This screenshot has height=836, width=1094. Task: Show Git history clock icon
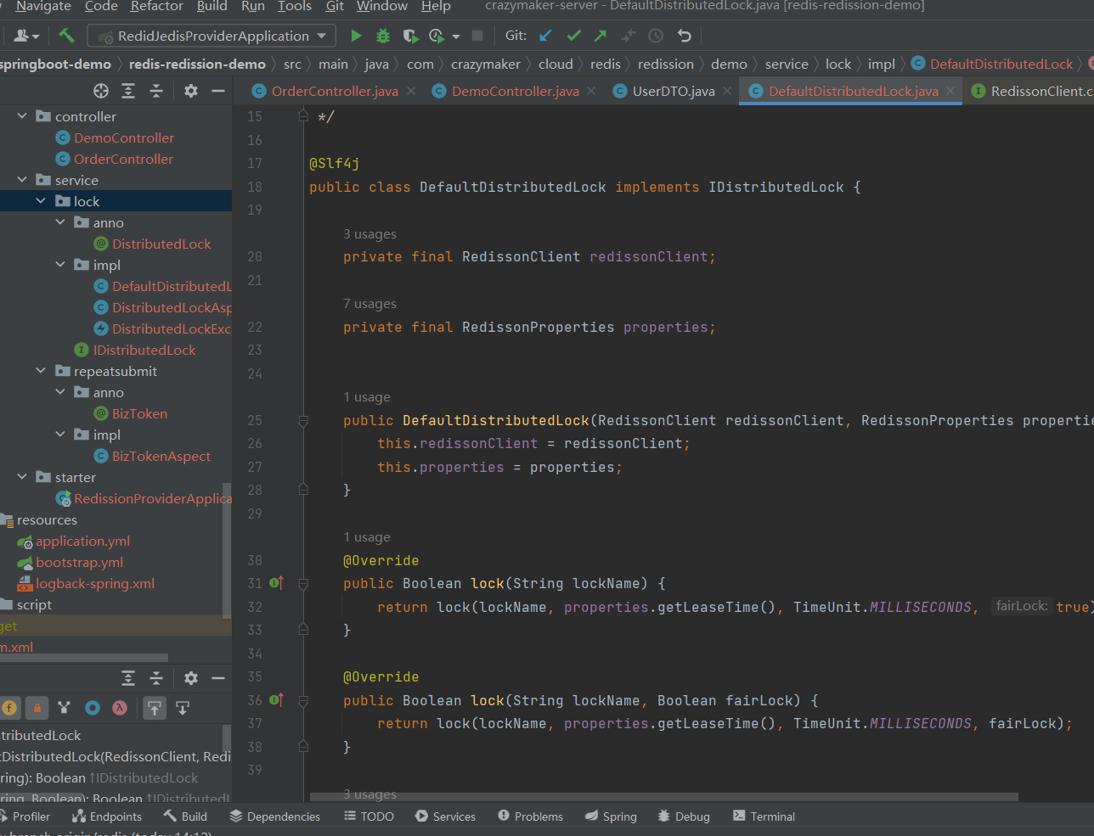click(656, 36)
